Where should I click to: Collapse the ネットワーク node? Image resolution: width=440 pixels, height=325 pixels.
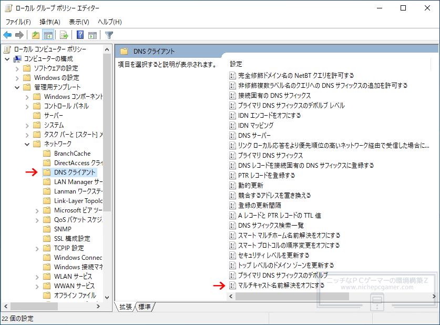pyautogui.click(x=27, y=144)
